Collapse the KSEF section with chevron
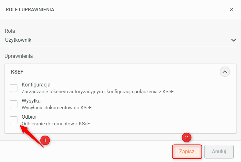 point(225,72)
